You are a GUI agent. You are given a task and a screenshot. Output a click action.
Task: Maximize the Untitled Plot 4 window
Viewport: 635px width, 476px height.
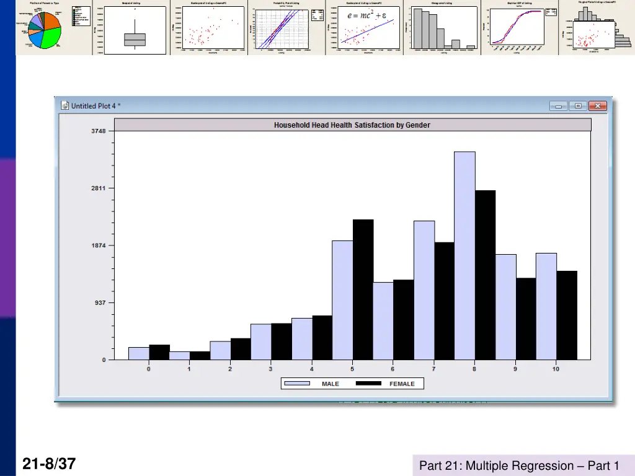[578, 106]
